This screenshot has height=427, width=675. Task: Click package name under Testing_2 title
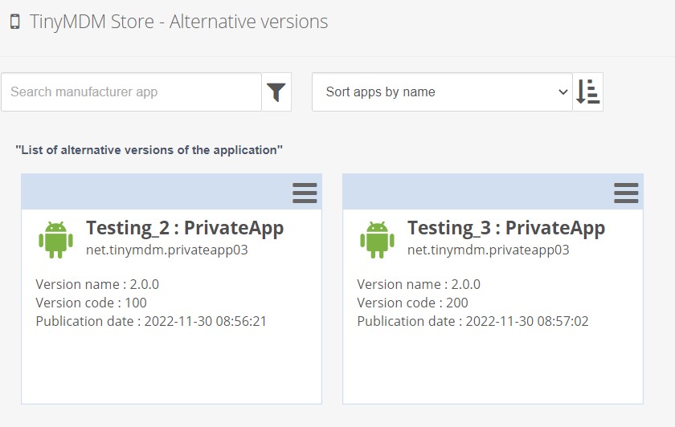pyautogui.click(x=167, y=250)
